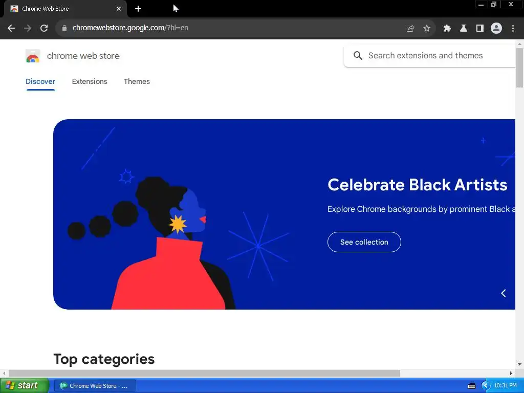
Task: Open the Windows start menu
Action: point(25,386)
